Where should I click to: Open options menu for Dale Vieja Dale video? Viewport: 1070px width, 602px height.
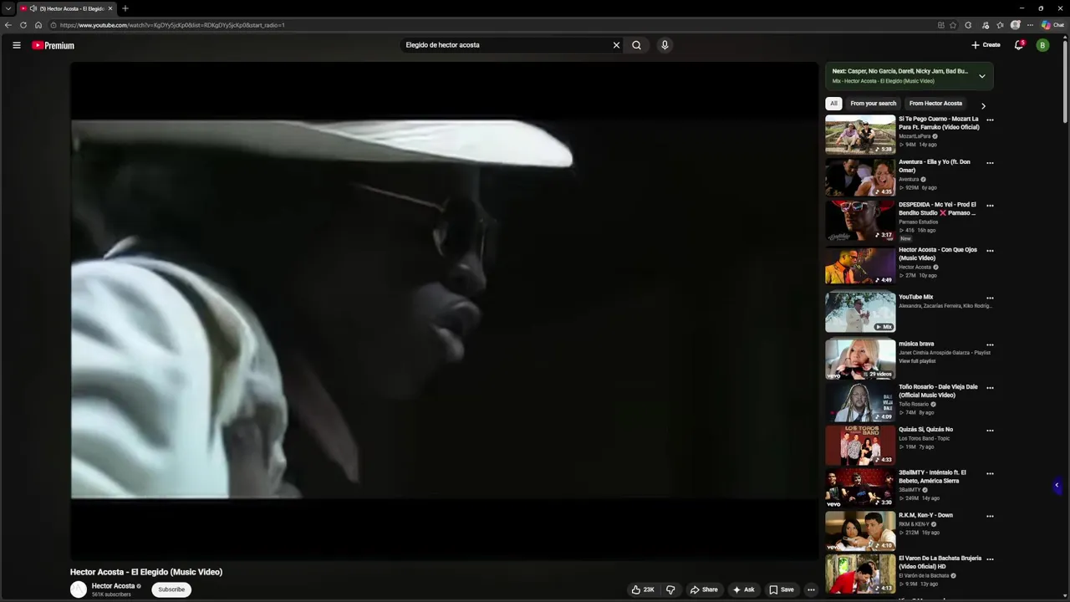(x=990, y=388)
